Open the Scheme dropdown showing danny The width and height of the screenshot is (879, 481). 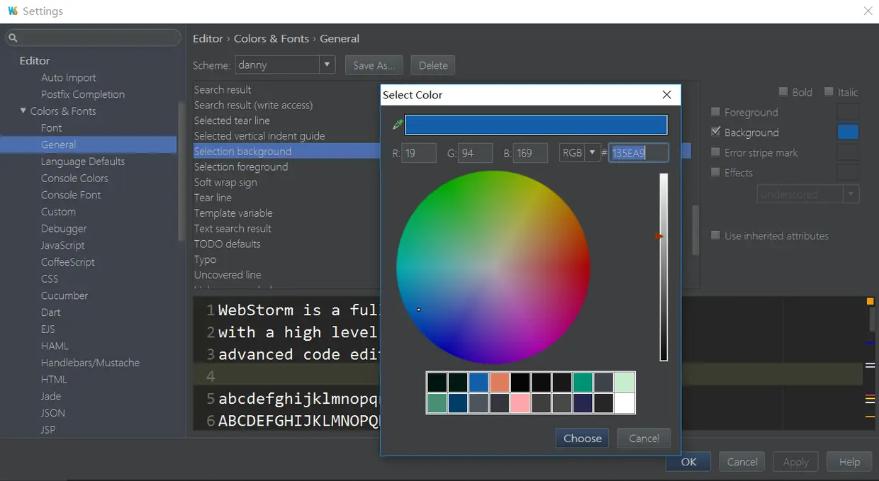point(285,65)
